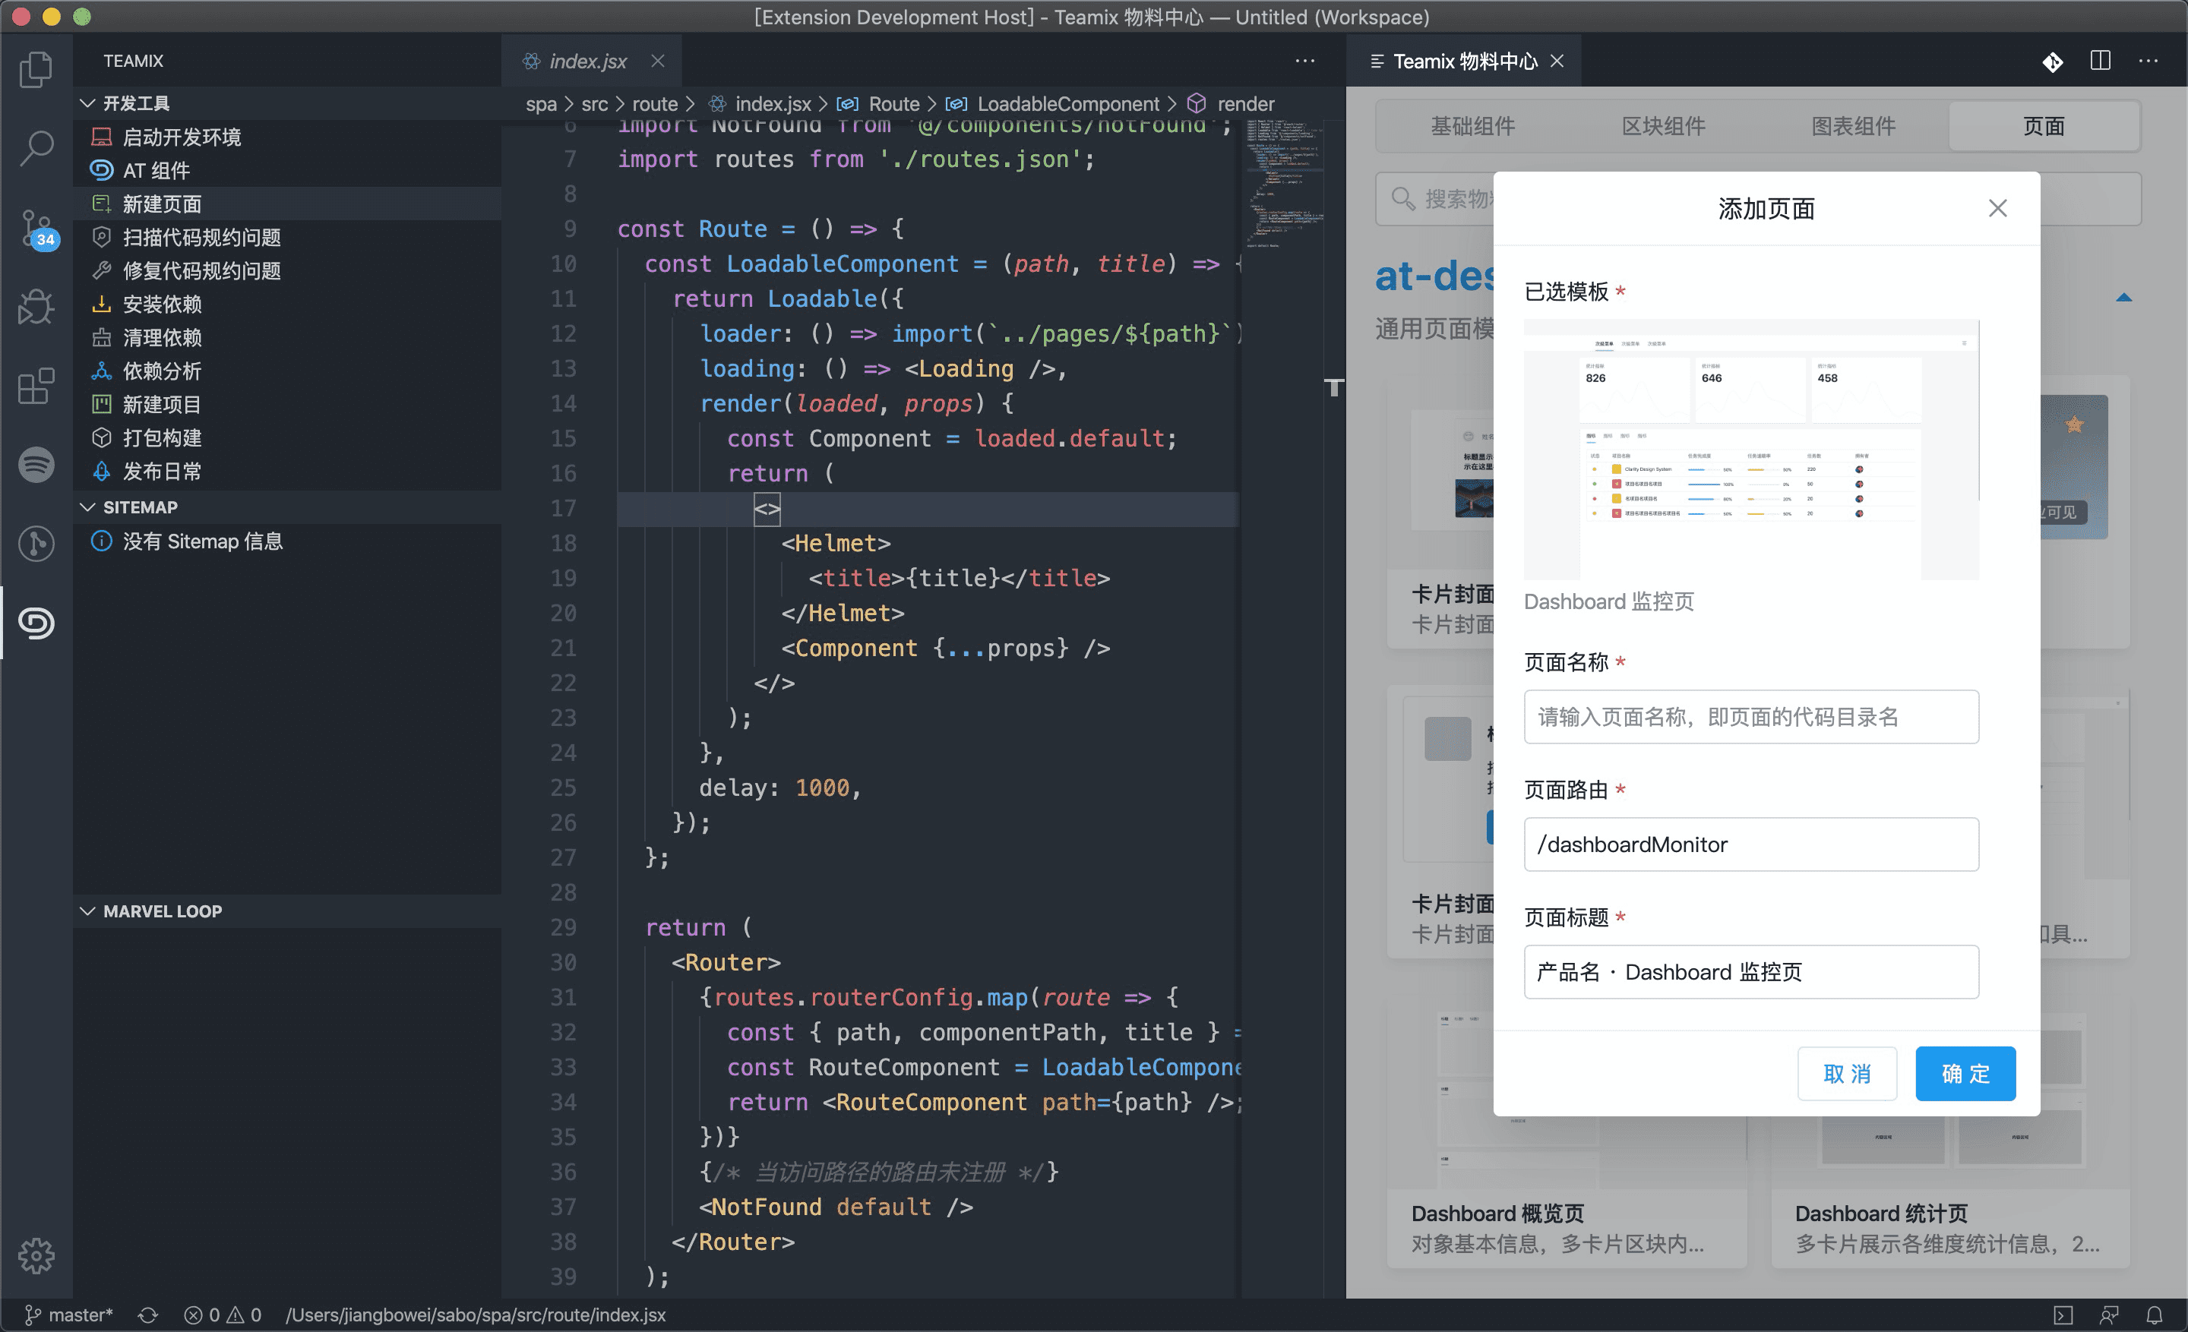Focus the 页面名称 input field

point(1751,717)
